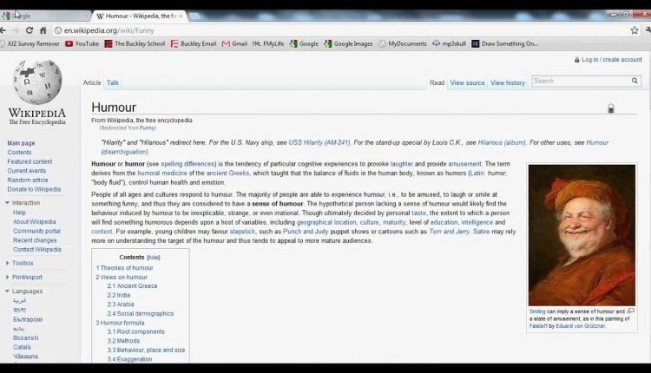Open the YouTube bookmark

(82, 43)
